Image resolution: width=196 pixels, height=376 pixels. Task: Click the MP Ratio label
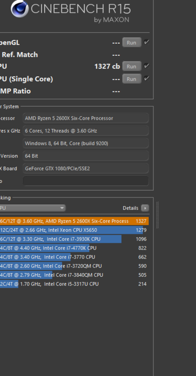click(x=15, y=91)
